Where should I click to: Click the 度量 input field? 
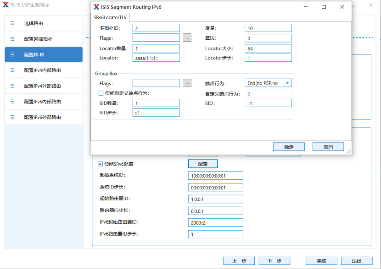268,28
